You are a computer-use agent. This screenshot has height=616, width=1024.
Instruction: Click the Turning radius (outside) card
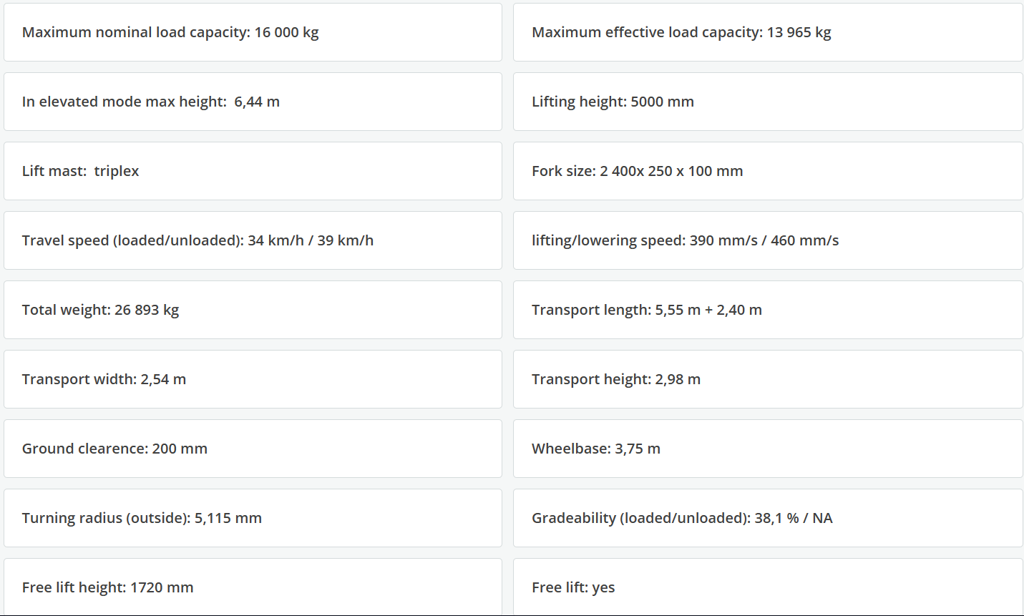253,518
